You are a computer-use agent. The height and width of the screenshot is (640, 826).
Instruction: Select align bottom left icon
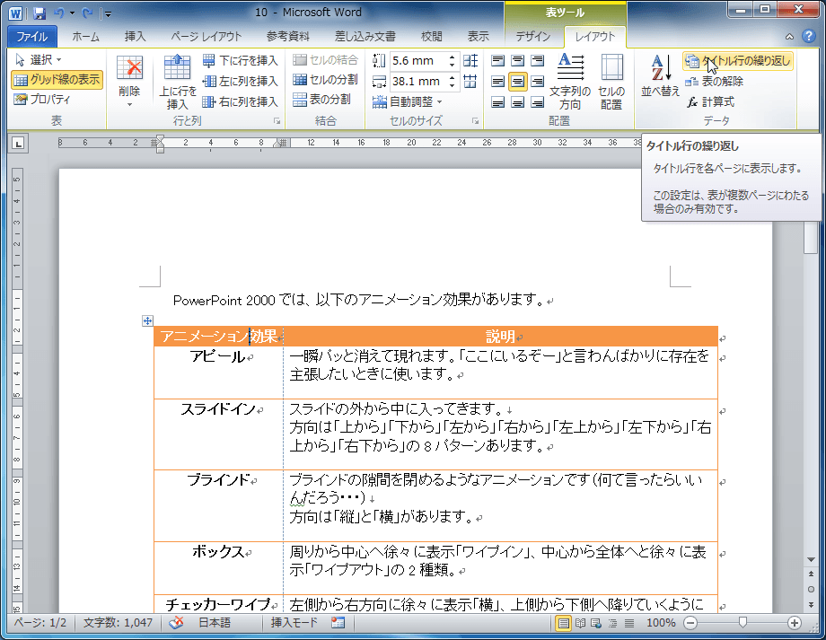(x=497, y=101)
